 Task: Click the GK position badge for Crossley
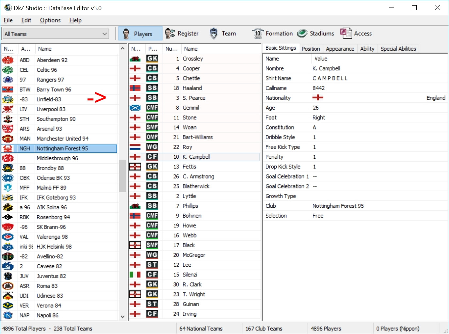(152, 59)
